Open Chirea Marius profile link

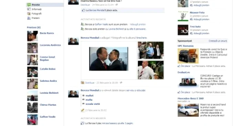[48, 105]
